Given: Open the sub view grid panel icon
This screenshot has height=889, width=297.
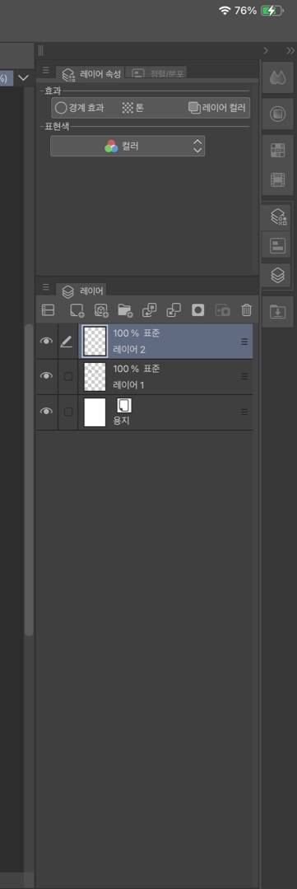Looking at the screenshot, I should tap(277, 151).
